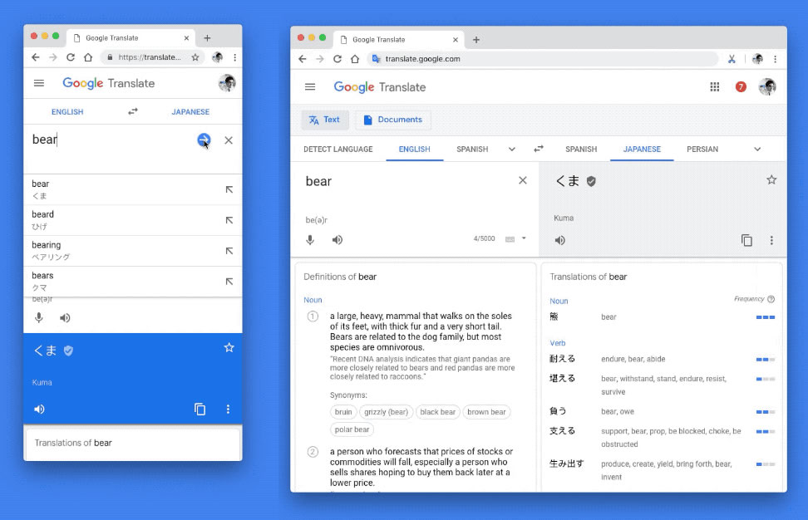The image size is (808, 520).
Task: Expand more source languages chevron
Action: 512,149
